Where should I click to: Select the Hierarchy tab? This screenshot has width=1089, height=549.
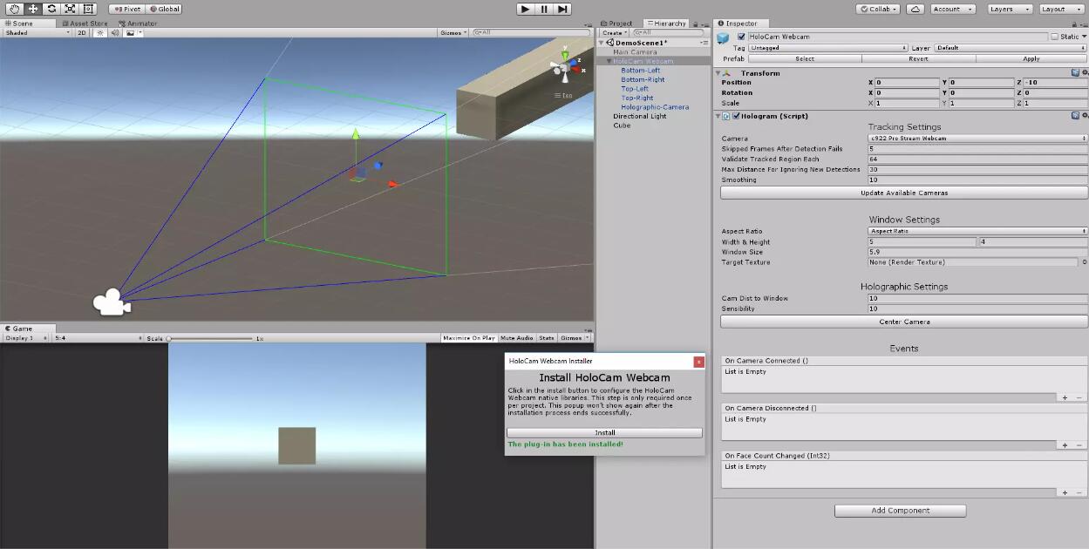pos(666,24)
